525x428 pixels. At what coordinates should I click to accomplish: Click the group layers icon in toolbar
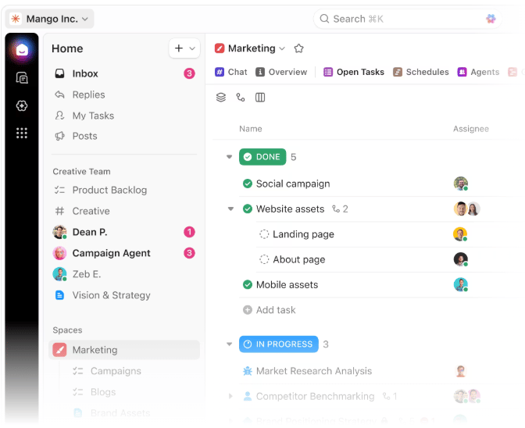[221, 98]
